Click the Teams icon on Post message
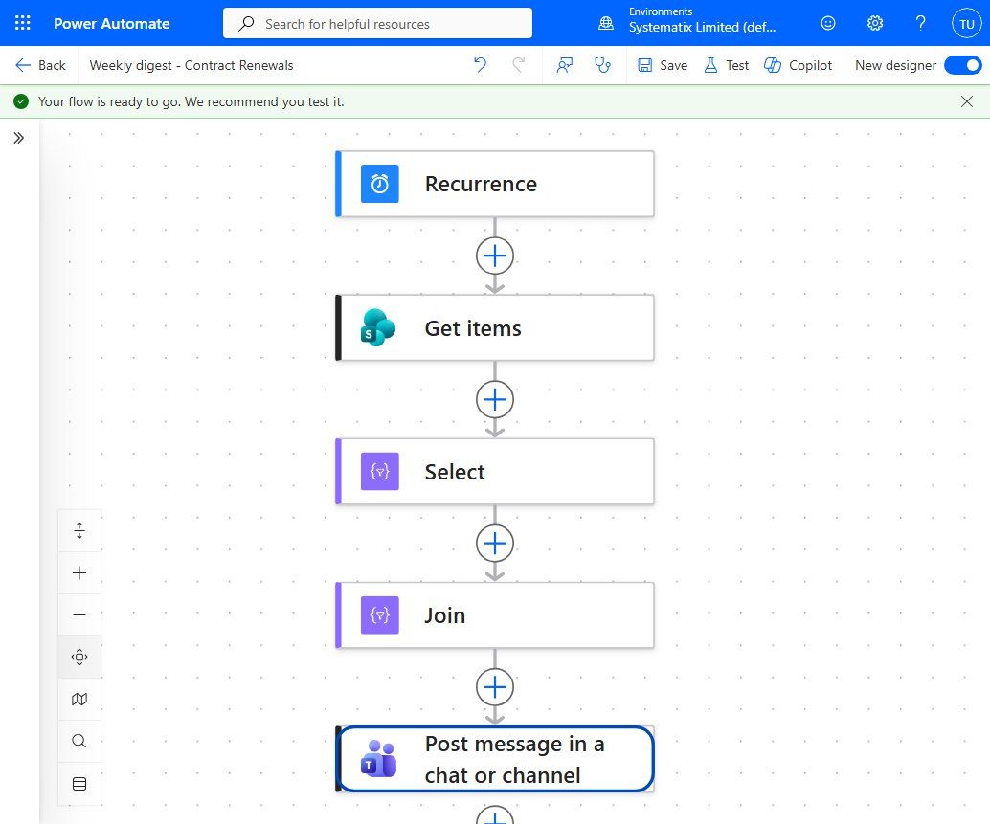This screenshot has height=824, width=990. click(378, 759)
